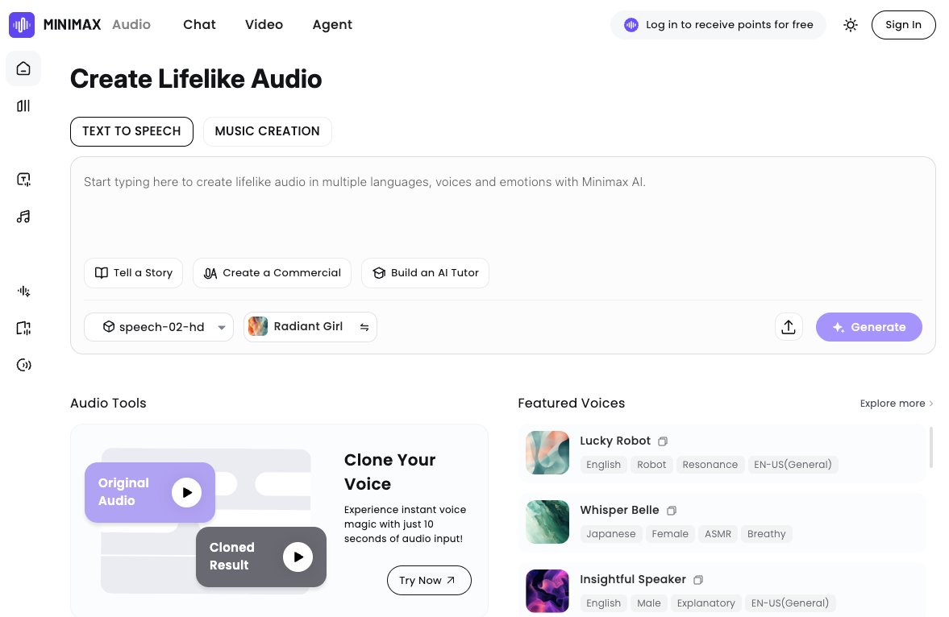Open the Explore more link
949x617 pixels.
coord(897,404)
